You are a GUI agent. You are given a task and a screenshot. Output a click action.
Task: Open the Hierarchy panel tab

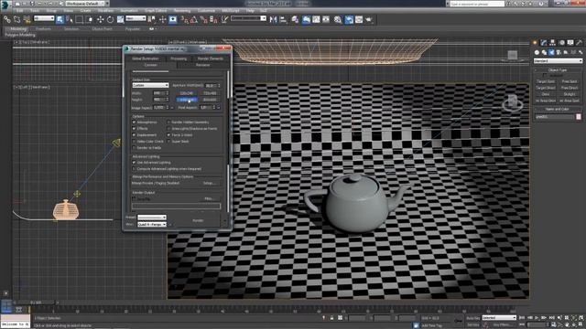(552, 43)
